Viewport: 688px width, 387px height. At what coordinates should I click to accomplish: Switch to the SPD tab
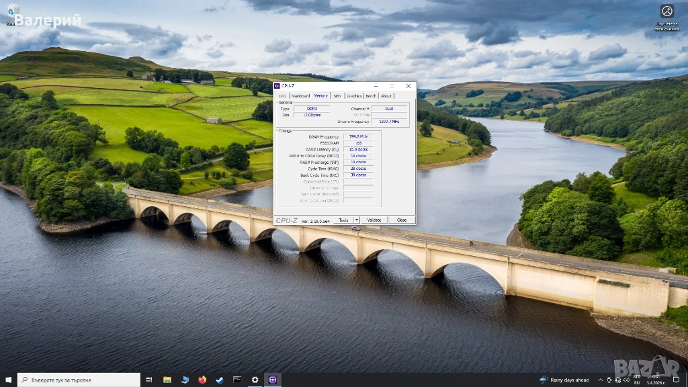click(x=337, y=96)
